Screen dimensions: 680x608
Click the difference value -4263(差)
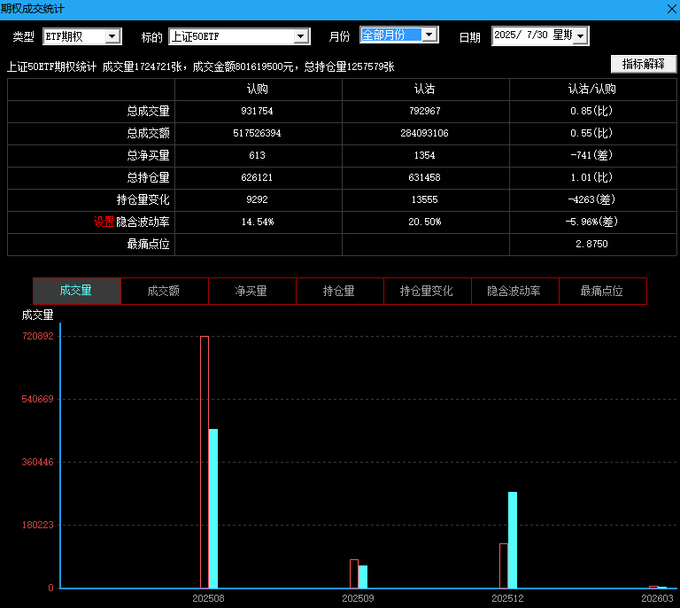[591, 199]
